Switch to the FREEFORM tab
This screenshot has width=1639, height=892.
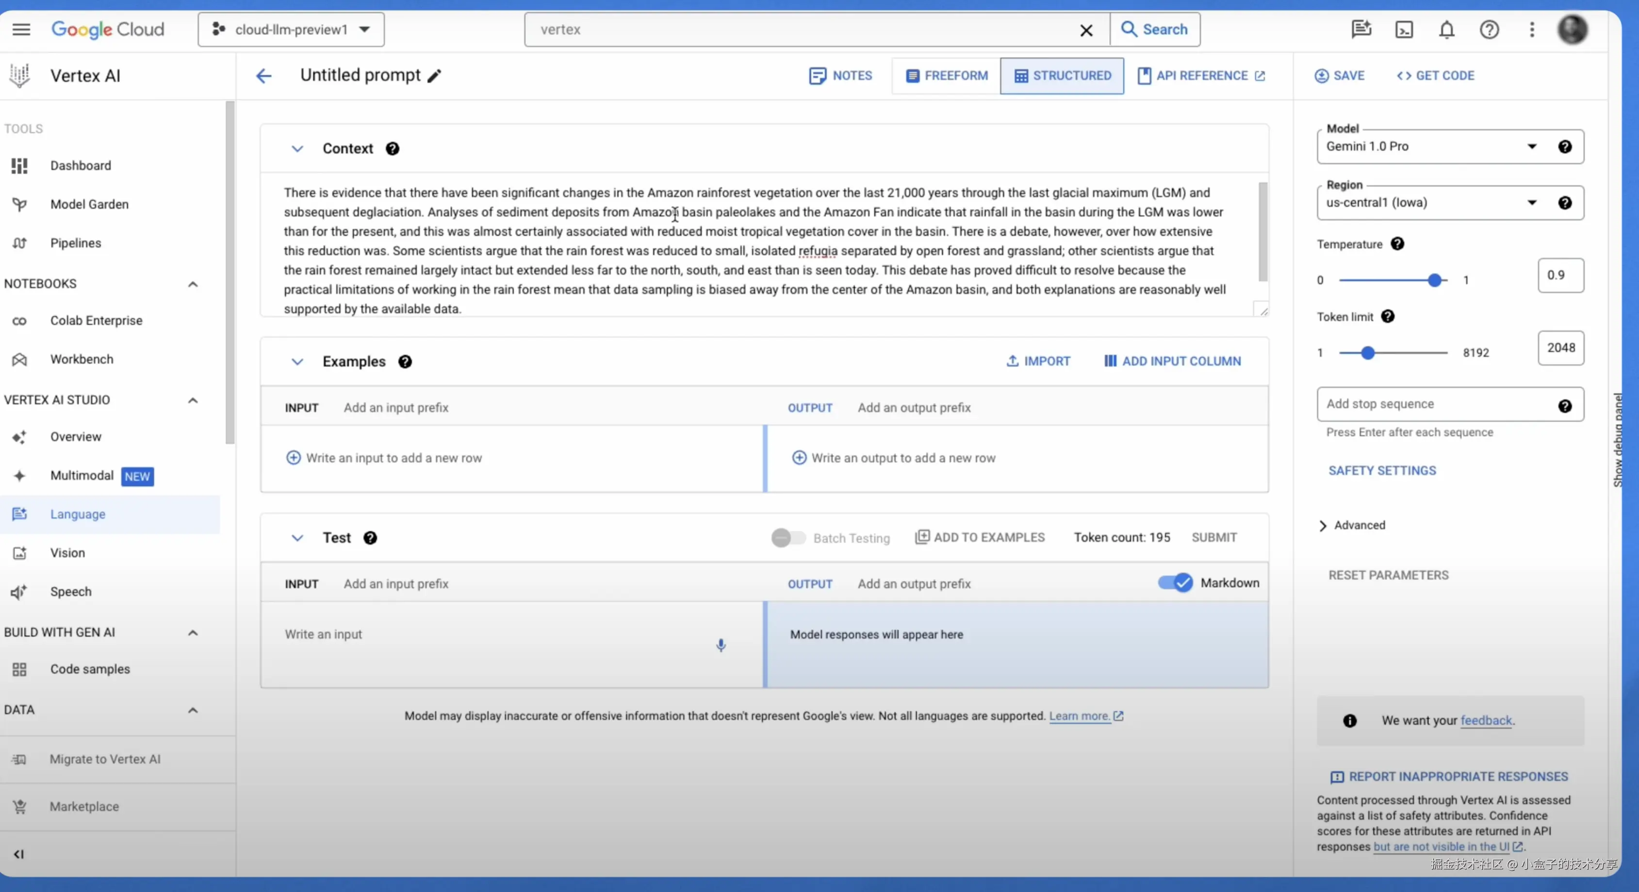[946, 76]
